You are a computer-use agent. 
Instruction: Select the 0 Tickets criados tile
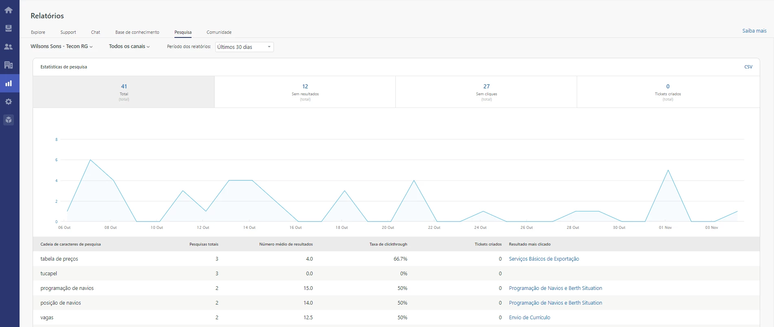pyautogui.click(x=668, y=92)
